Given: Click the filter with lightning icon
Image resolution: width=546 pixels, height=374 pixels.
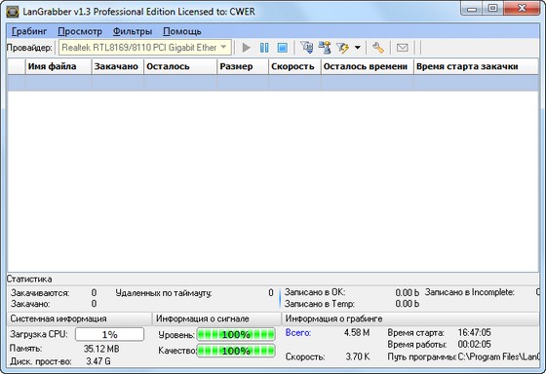Looking at the screenshot, I should pos(342,48).
